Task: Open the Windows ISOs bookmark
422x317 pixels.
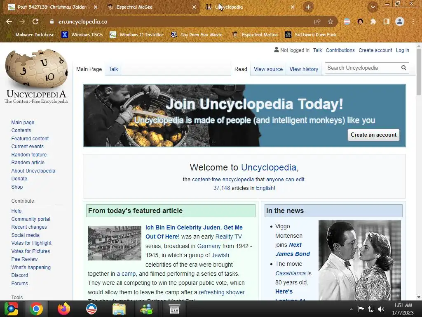Action: [82, 35]
